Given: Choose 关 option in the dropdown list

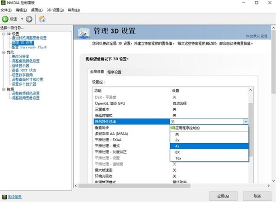Looking at the screenshot, I should [x=209, y=135].
